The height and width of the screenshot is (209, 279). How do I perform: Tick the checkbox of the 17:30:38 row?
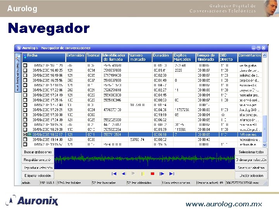[x=25, y=115]
